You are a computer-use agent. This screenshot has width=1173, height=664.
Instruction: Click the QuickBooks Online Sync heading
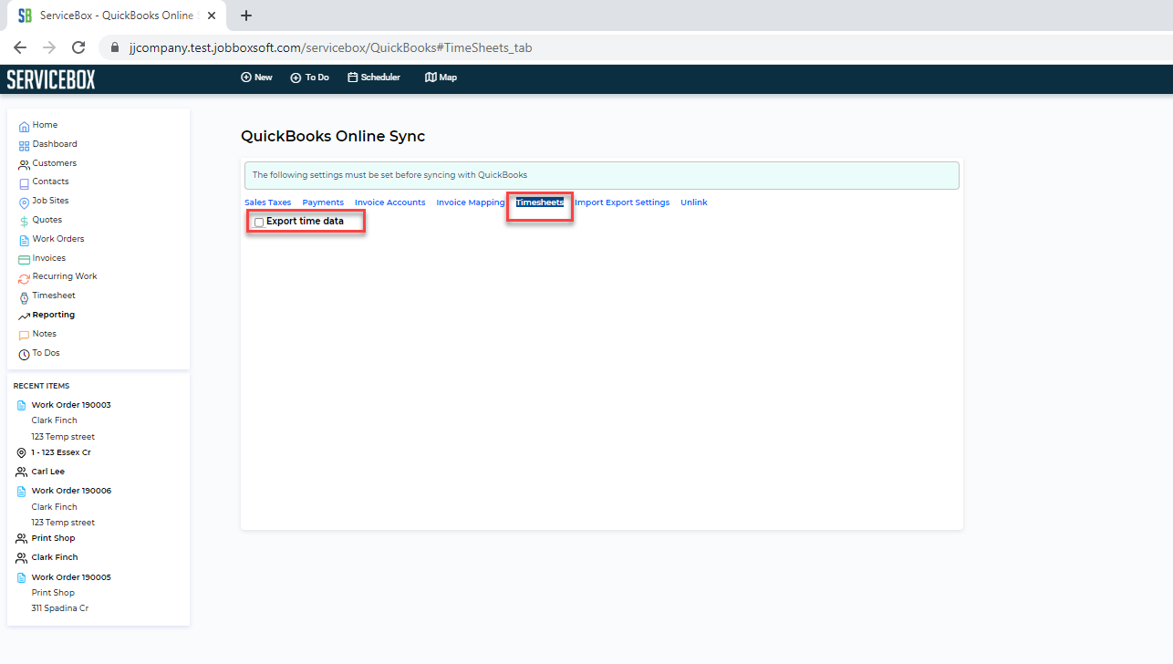coord(333,137)
